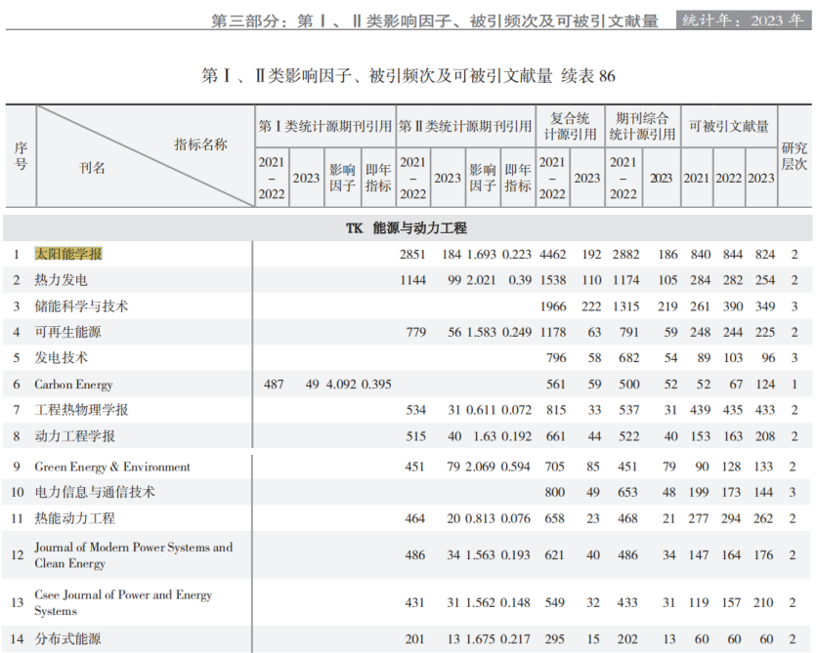
Task: Select Journal of Modern Power Systems entry
Action: pos(133,555)
